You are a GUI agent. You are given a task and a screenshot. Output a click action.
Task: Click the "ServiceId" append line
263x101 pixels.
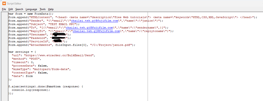point(38,42)
